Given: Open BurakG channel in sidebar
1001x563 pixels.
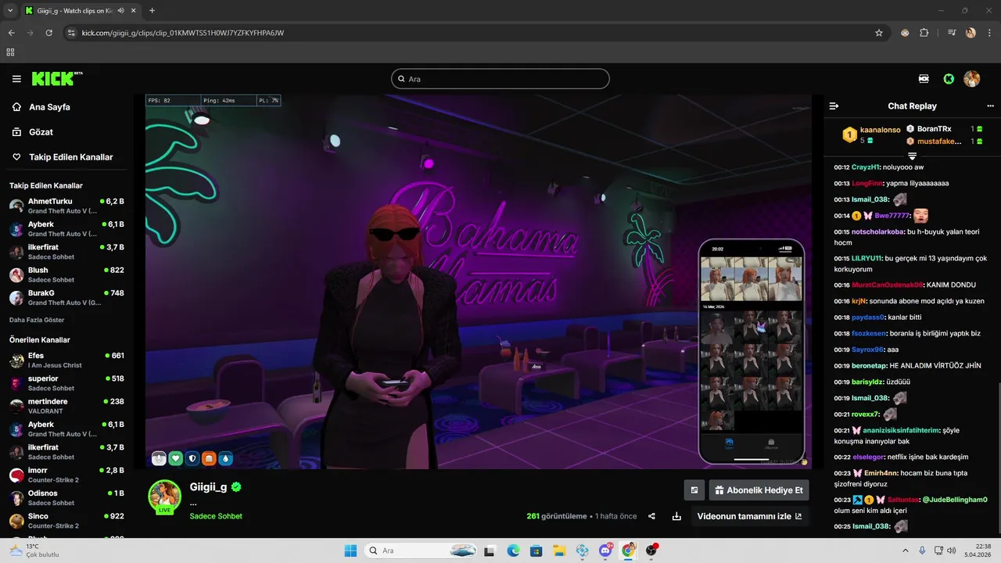Looking at the screenshot, I should pyautogui.click(x=66, y=297).
